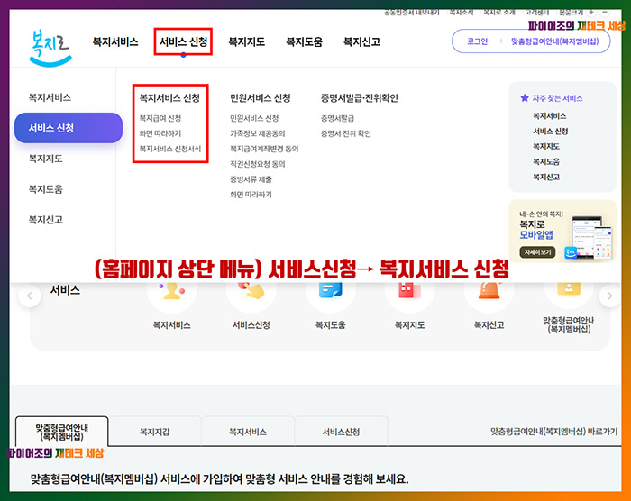Click 자세히 보기 on the mobile app banner
The height and width of the screenshot is (501, 631).
tap(537, 252)
